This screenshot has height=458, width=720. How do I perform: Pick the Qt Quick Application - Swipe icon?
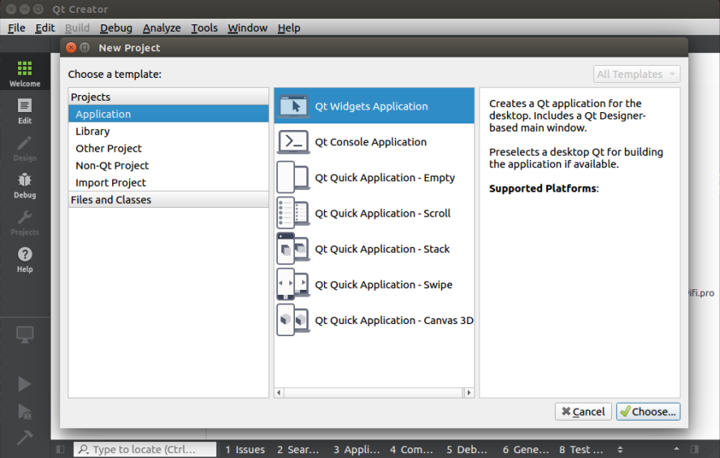click(x=293, y=285)
